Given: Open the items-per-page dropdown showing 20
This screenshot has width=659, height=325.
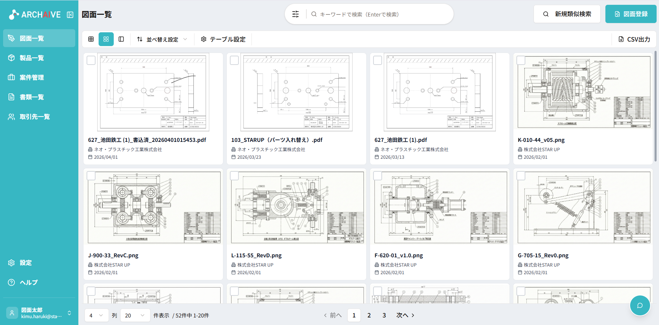Looking at the screenshot, I should (x=135, y=315).
